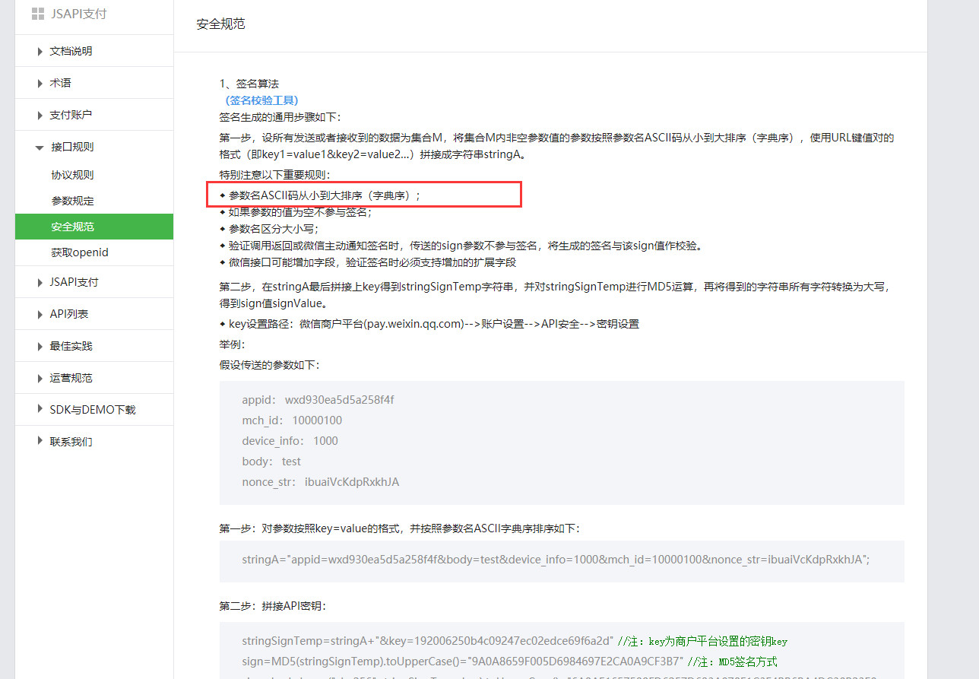This screenshot has width=979, height=679.
Task: Click the appid value wxd930ea5d5a258f4f line
Action: (318, 400)
